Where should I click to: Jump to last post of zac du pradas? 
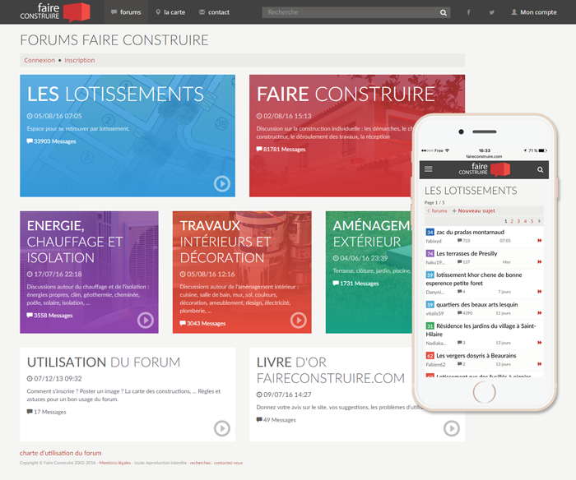pos(540,240)
